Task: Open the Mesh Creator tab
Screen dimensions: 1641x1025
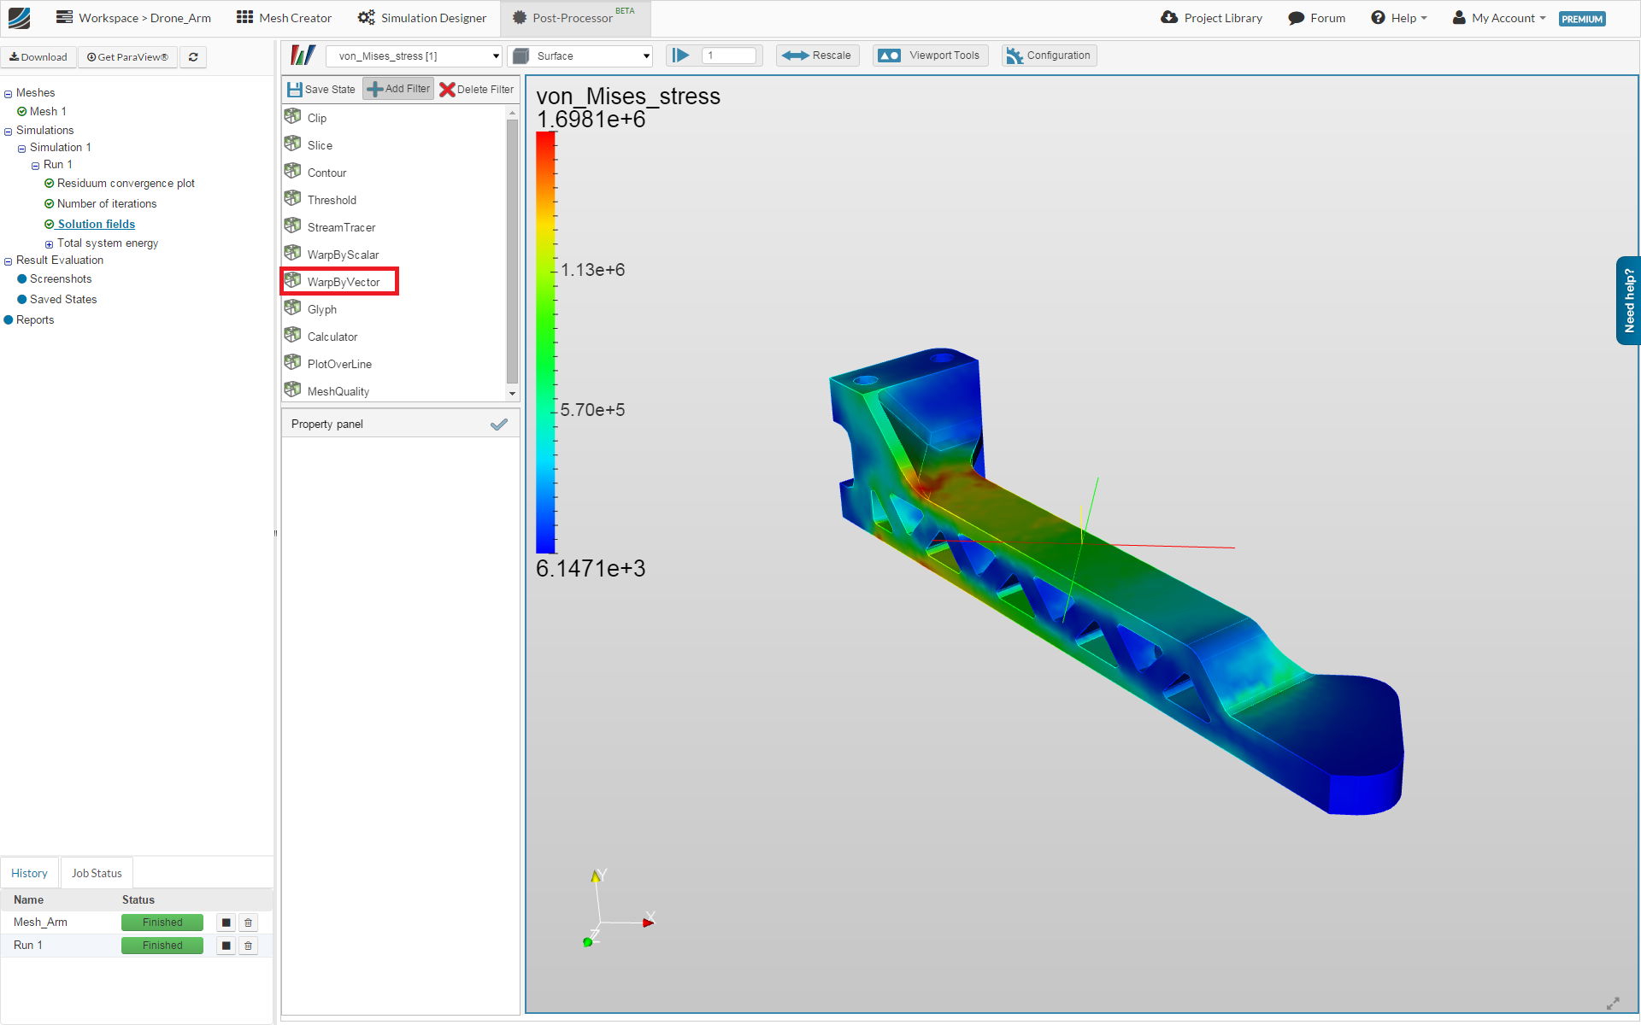Action: pyautogui.click(x=284, y=18)
